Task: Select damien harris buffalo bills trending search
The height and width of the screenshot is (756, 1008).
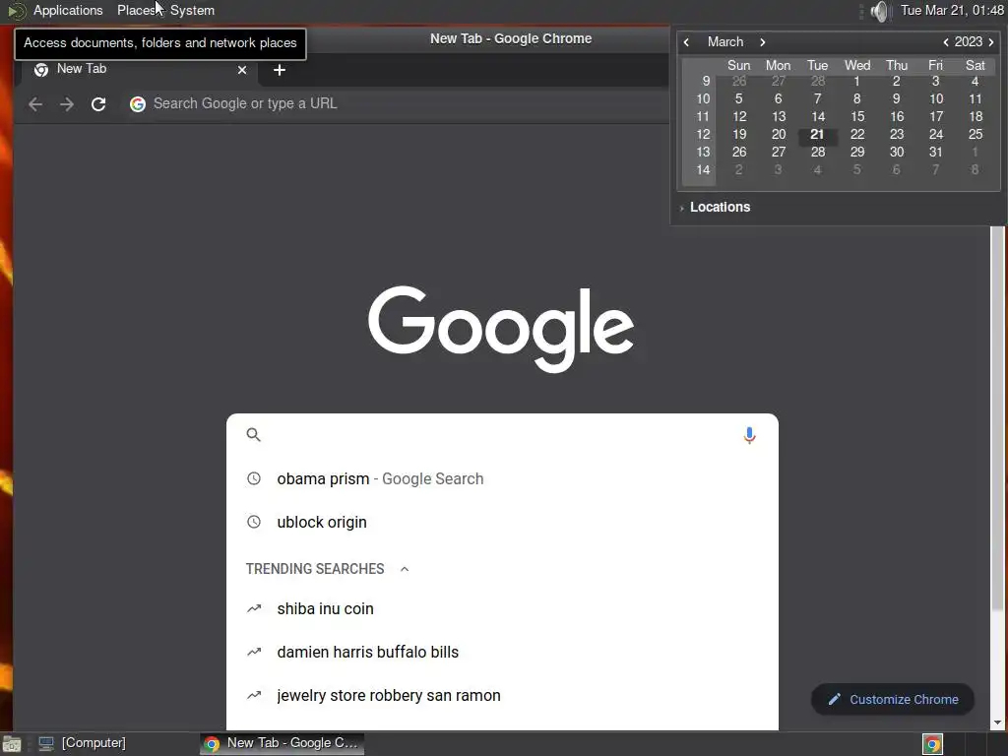Action: pyautogui.click(x=502, y=652)
